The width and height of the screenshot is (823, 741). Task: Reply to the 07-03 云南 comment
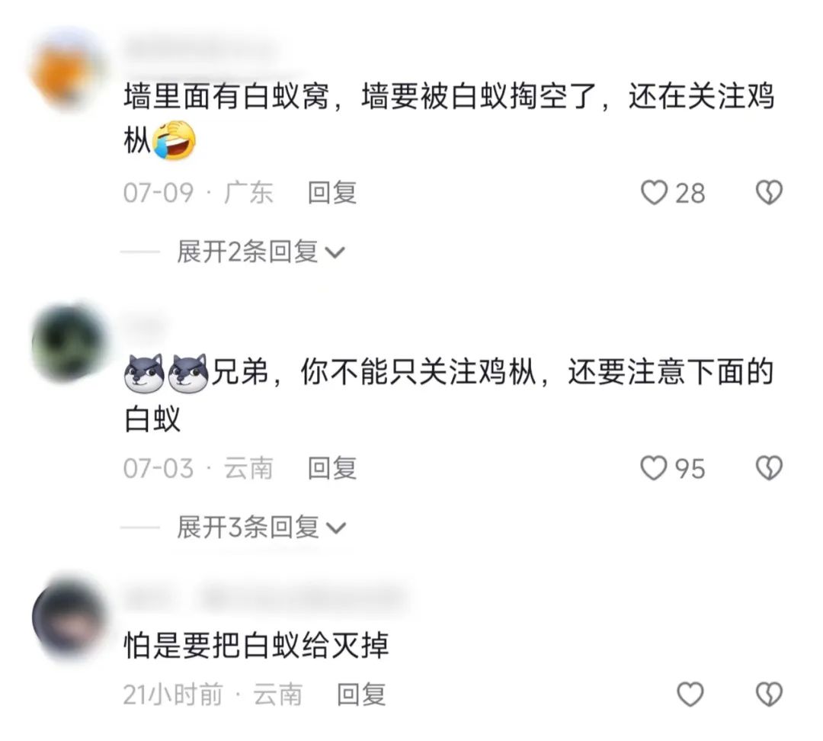click(332, 468)
